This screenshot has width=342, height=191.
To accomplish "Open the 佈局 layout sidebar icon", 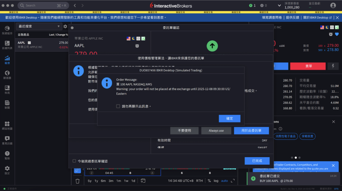I will [x=7, y=90].
